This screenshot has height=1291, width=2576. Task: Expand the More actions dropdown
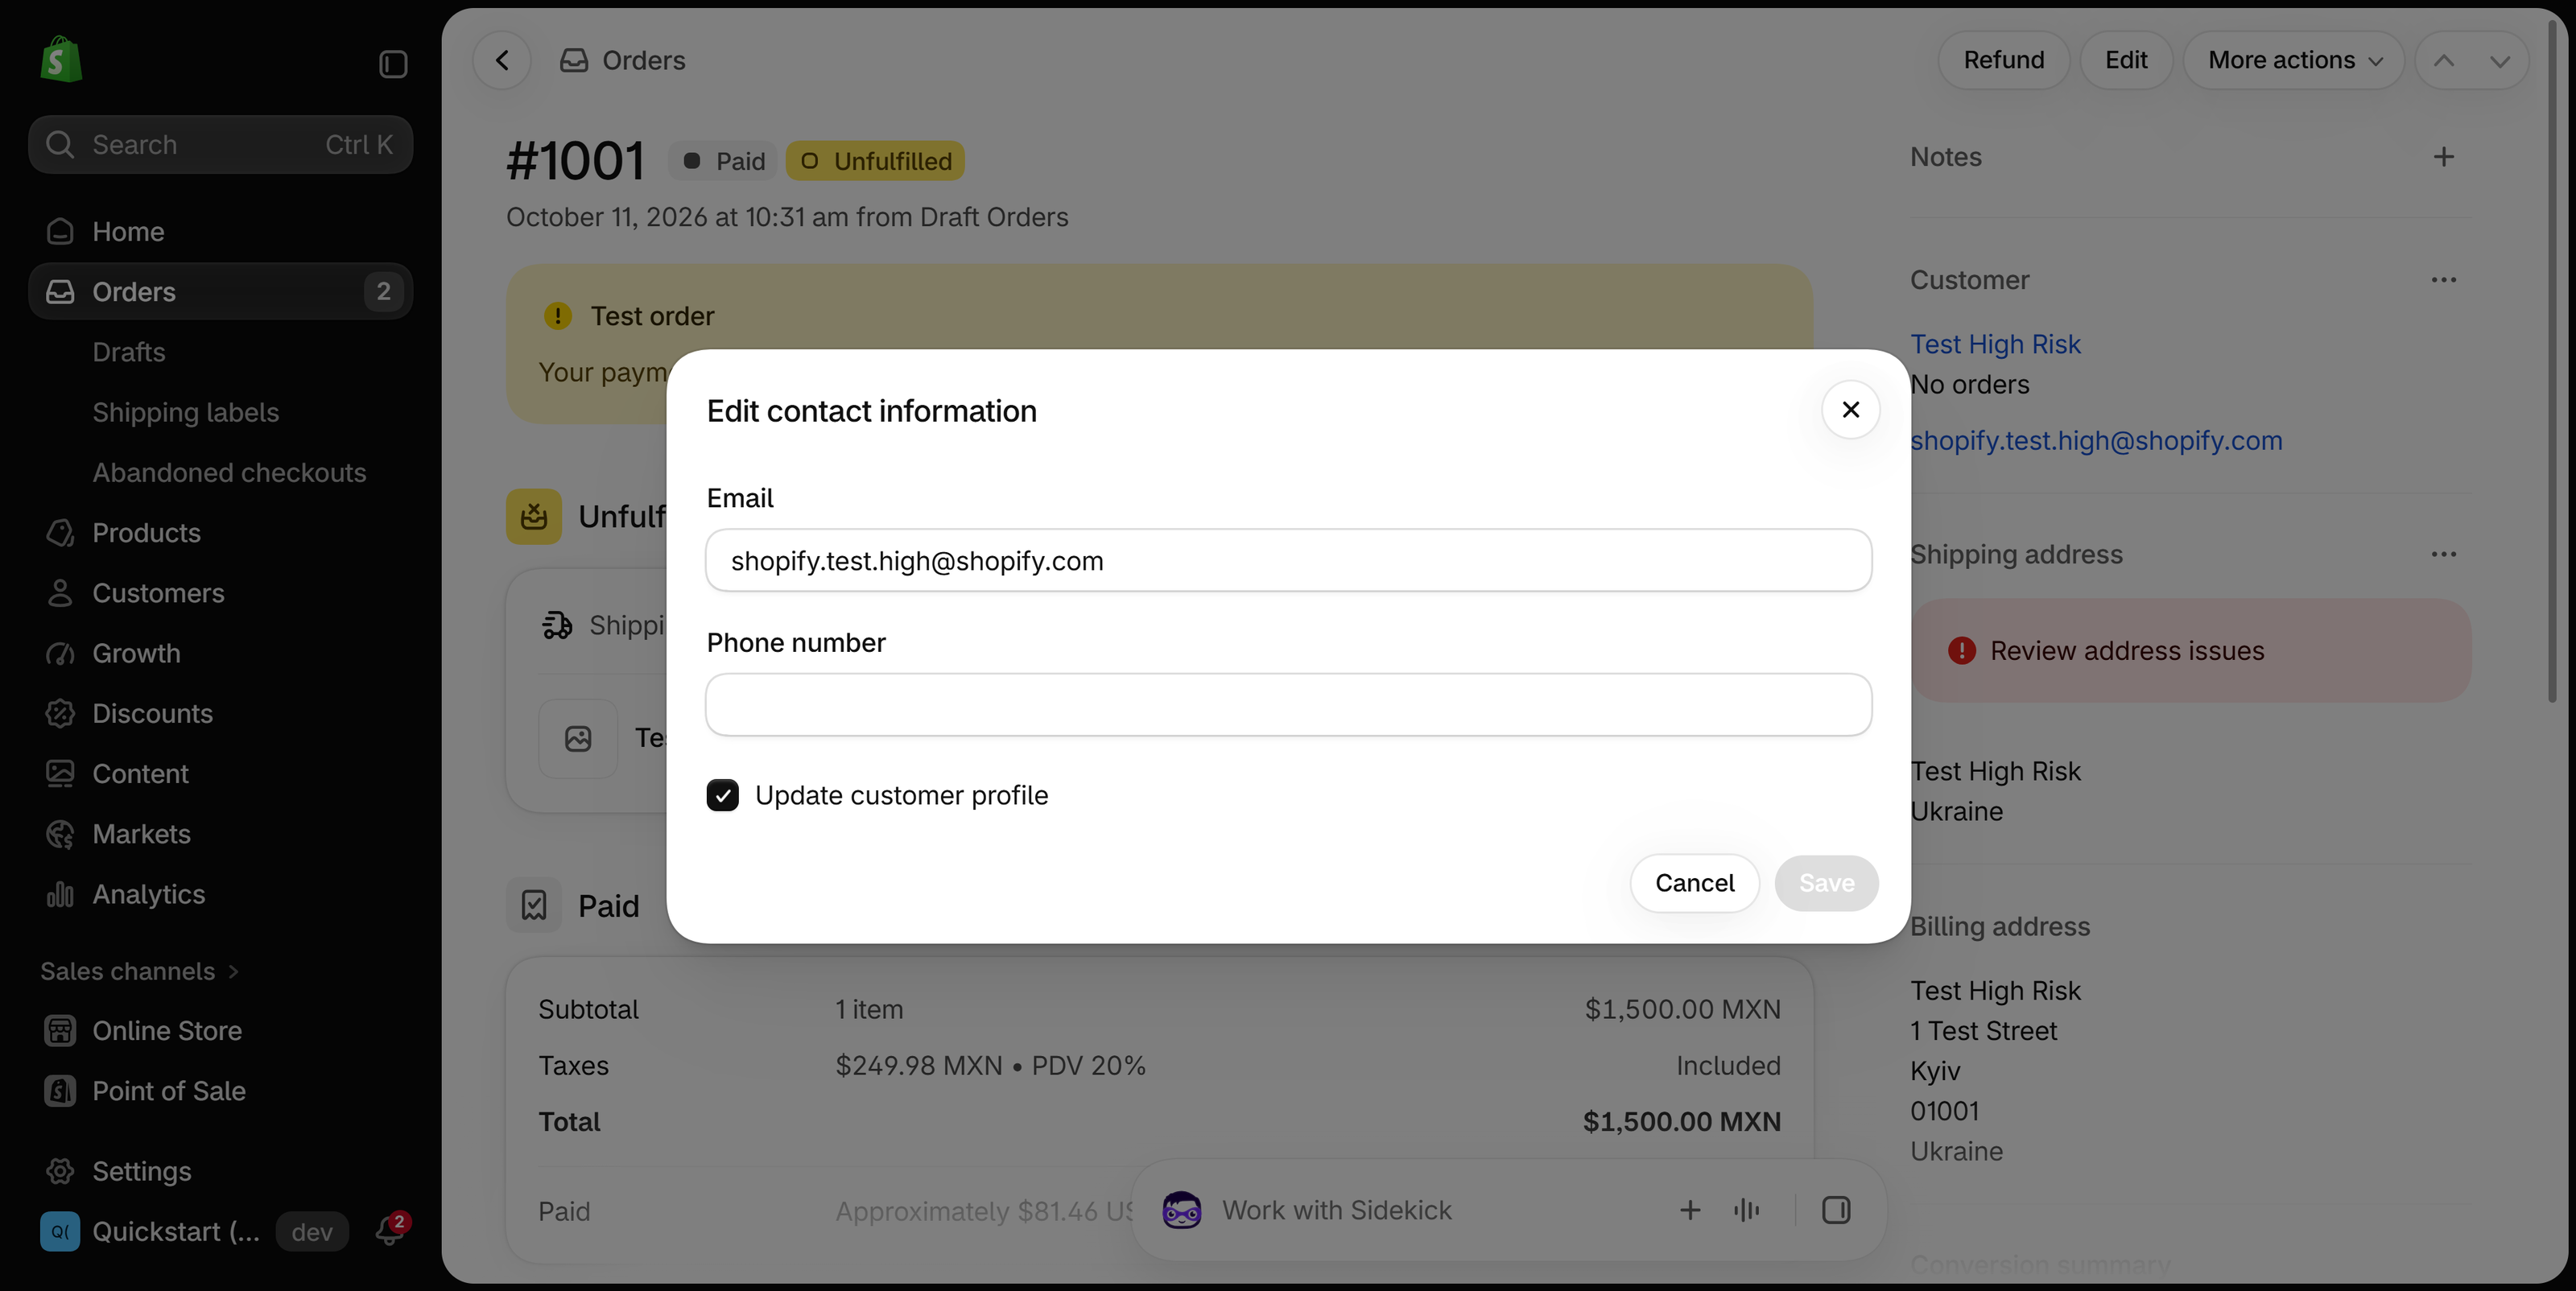point(2294,60)
